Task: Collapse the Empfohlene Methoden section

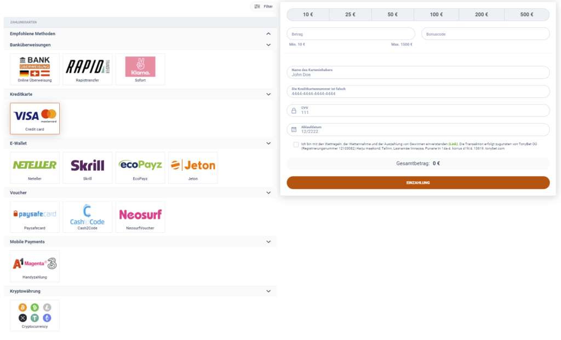Action: coord(268,33)
